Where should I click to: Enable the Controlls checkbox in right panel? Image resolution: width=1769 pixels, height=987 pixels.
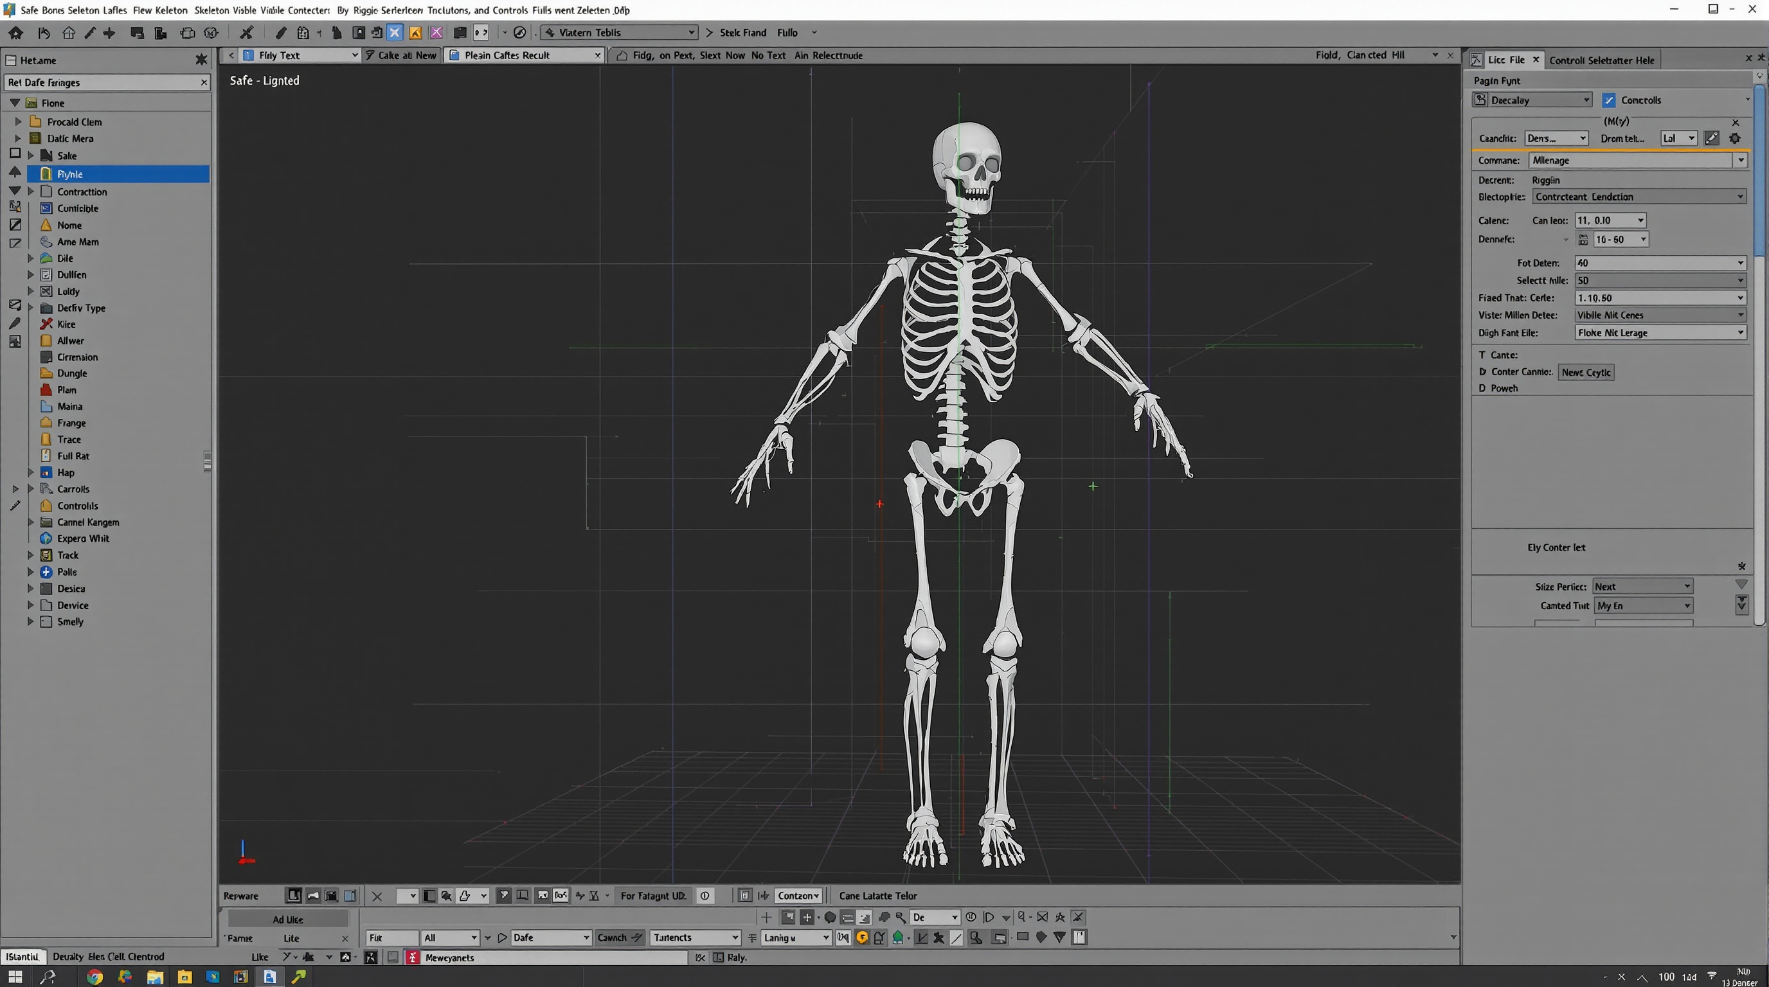[1608, 100]
